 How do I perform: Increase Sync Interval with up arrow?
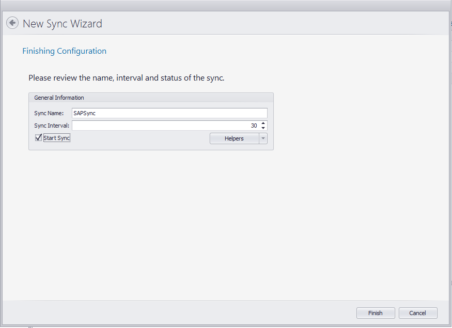pyautogui.click(x=263, y=123)
